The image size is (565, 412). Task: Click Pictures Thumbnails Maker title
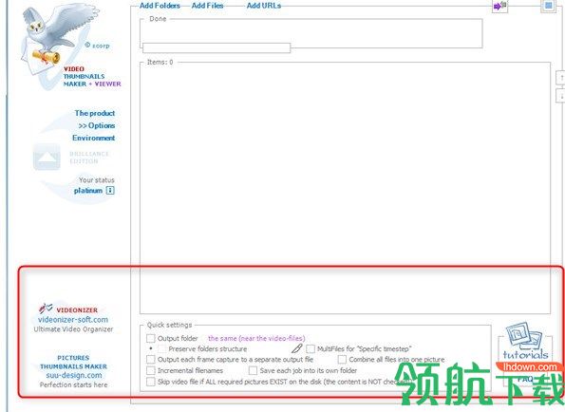pyautogui.click(x=73, y=362)
